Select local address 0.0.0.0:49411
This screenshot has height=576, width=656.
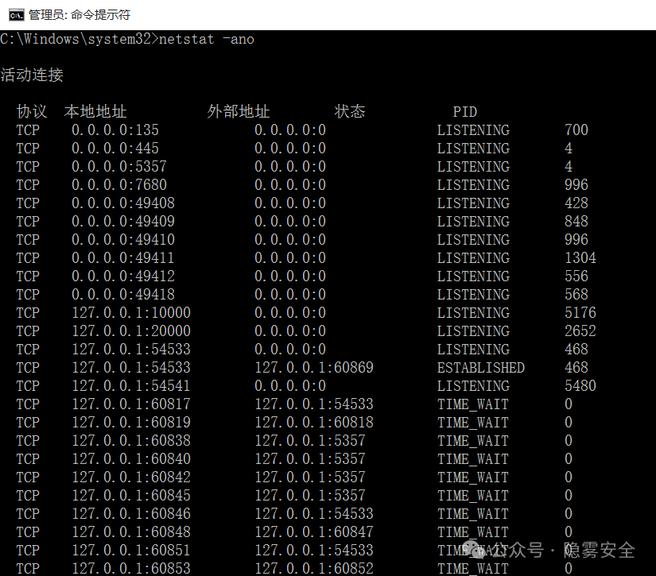point(123,258)
